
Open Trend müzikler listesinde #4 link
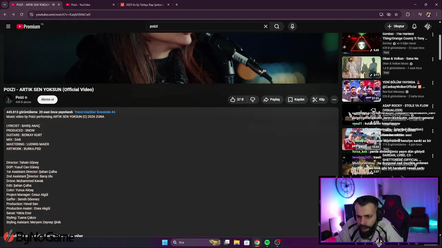click(x=95, y=112)
